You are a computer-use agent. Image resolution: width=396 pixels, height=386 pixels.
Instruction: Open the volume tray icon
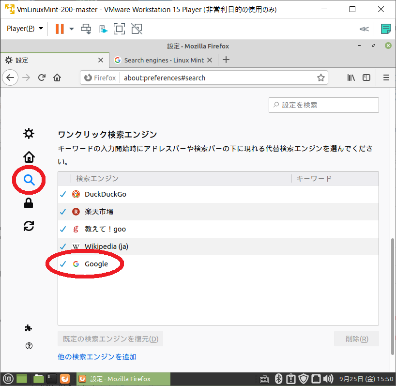tap(328, 379)
